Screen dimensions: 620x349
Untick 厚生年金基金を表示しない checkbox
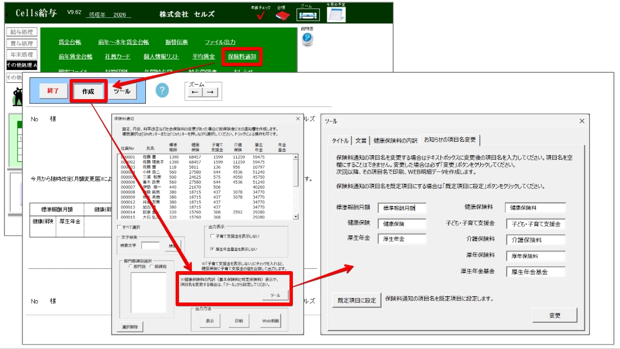(212, 249)
